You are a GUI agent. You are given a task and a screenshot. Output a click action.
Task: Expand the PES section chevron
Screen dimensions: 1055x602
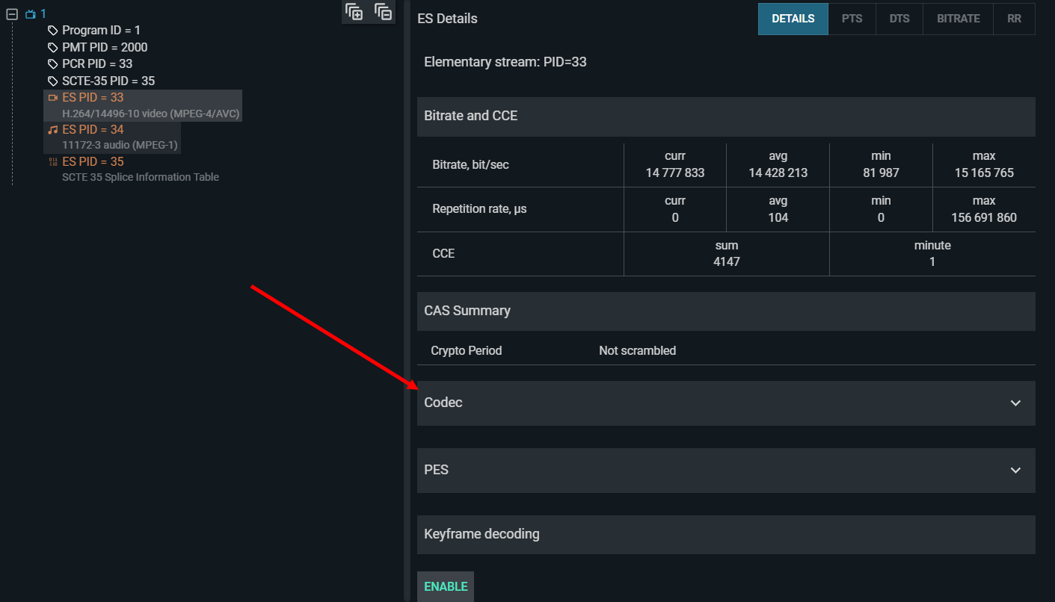1015,471
